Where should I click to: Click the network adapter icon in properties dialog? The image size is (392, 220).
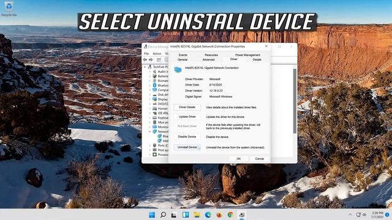tap(178, 70)
